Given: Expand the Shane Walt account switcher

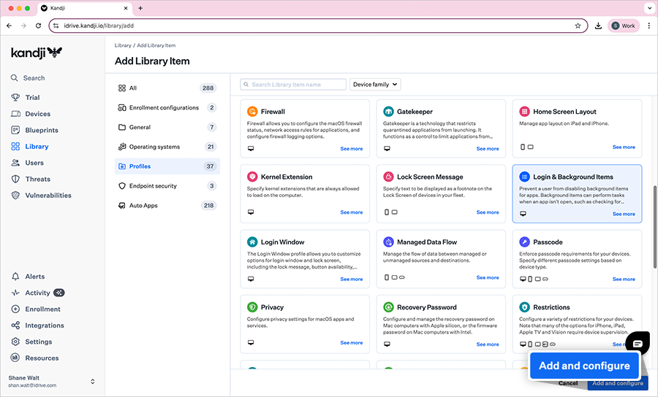Looking at the screenshot, I should pos(92,382).
